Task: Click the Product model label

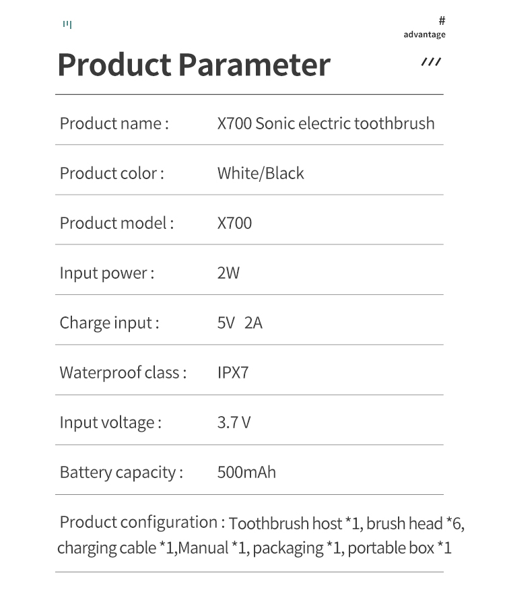Action: pos(116,223)
